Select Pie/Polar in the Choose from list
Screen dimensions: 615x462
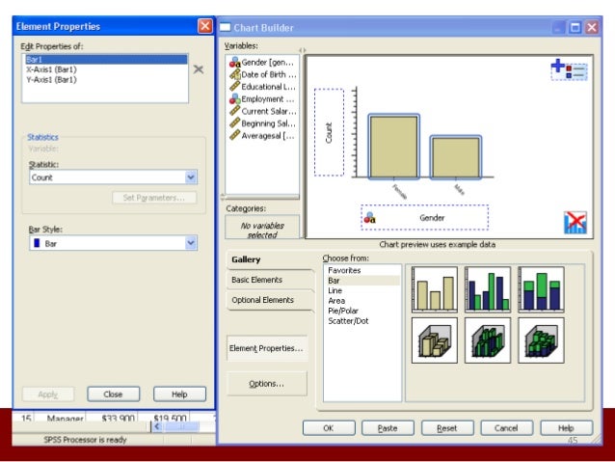click(348, 311)
